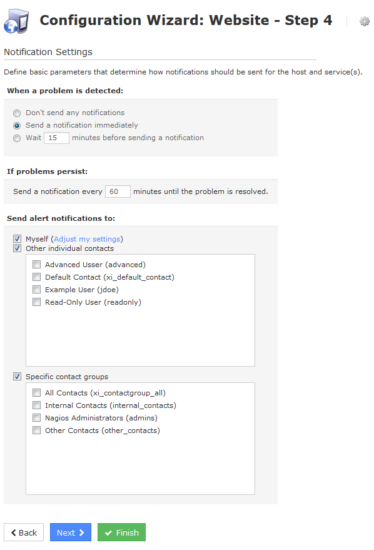Toggle "Other individual contacts" checkbox

17,248
